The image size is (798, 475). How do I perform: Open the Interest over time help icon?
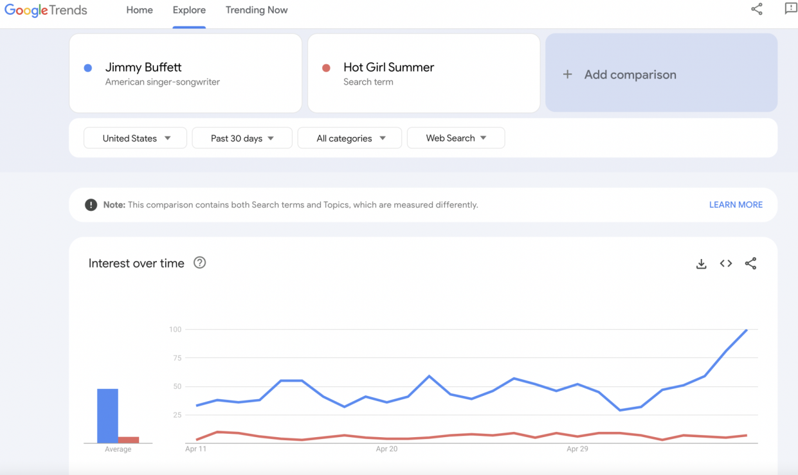[x=200, y=262]
